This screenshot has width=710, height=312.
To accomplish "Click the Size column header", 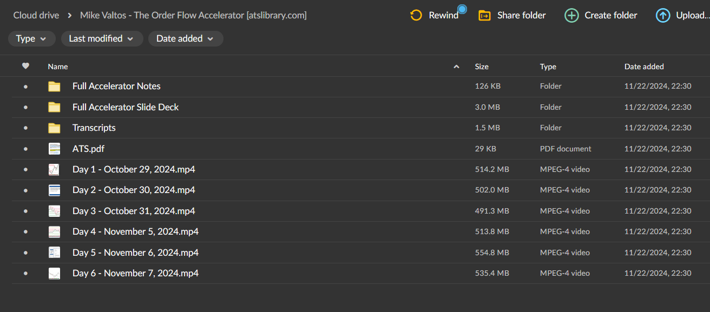I will click(482, 66).
